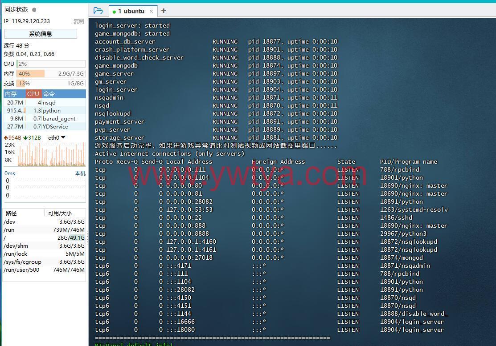Image resolution: width=496 pixels, height=346 pixels.
Task: Expand the eth0 network interface dropdown
Action: (63, 137)
